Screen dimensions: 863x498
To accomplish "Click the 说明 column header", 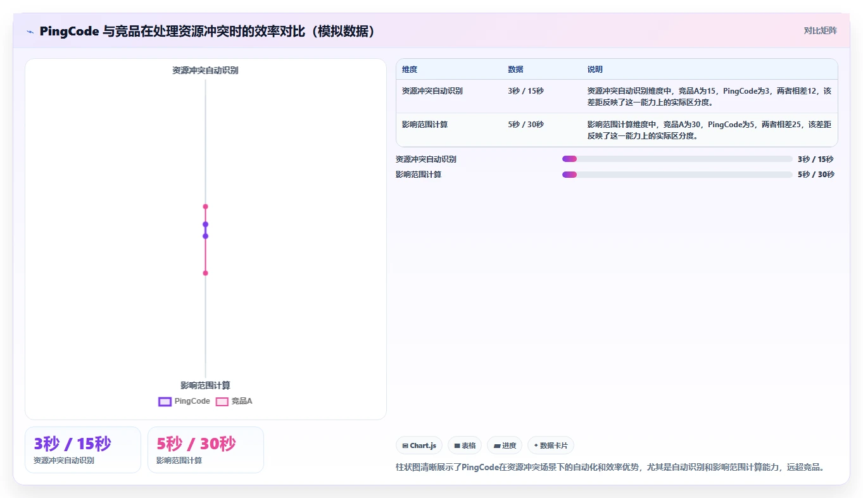I will [595, 70].
